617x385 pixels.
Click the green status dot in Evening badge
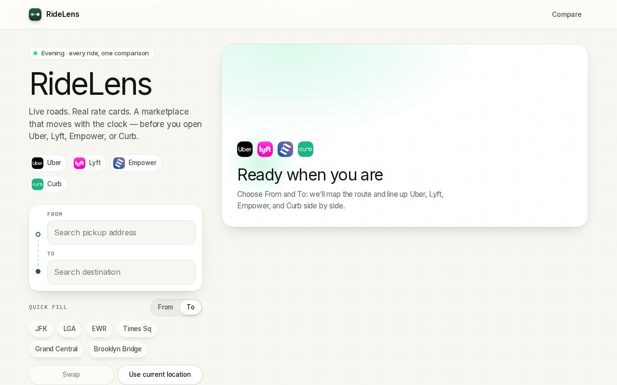coord(35,53)
